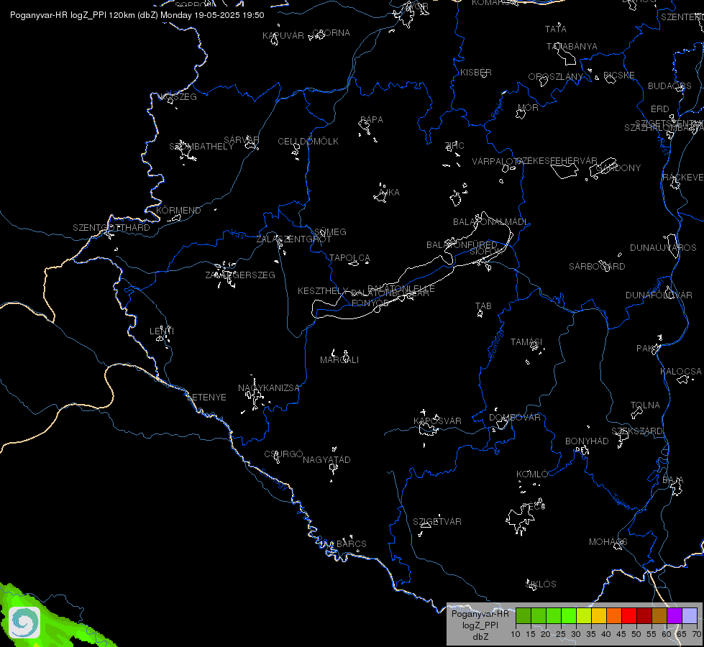The width and height of the screenshot is (704, 647).
Task: Click the KÖRMEND label
Action: 178,211
